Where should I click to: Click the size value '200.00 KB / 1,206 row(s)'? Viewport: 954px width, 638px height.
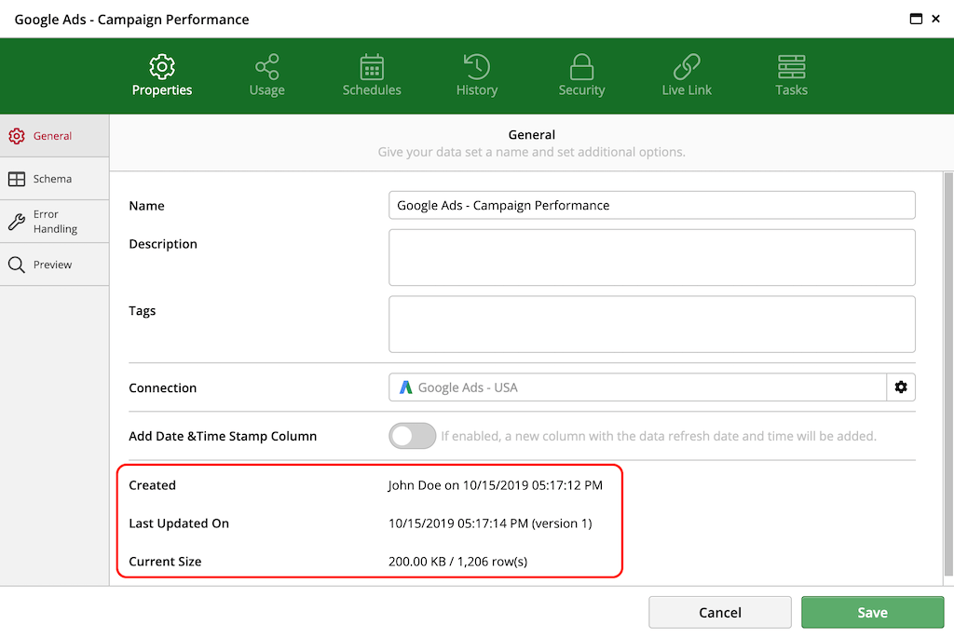457,562
